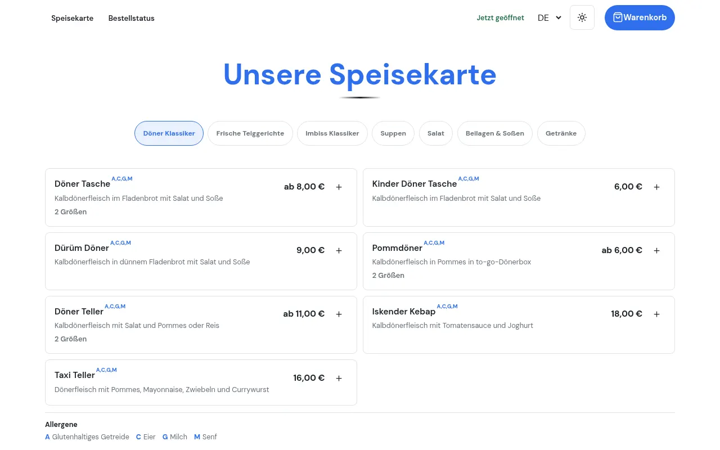
Task: Select the Döner Klassiker category tab
Action: coord(169,133)
